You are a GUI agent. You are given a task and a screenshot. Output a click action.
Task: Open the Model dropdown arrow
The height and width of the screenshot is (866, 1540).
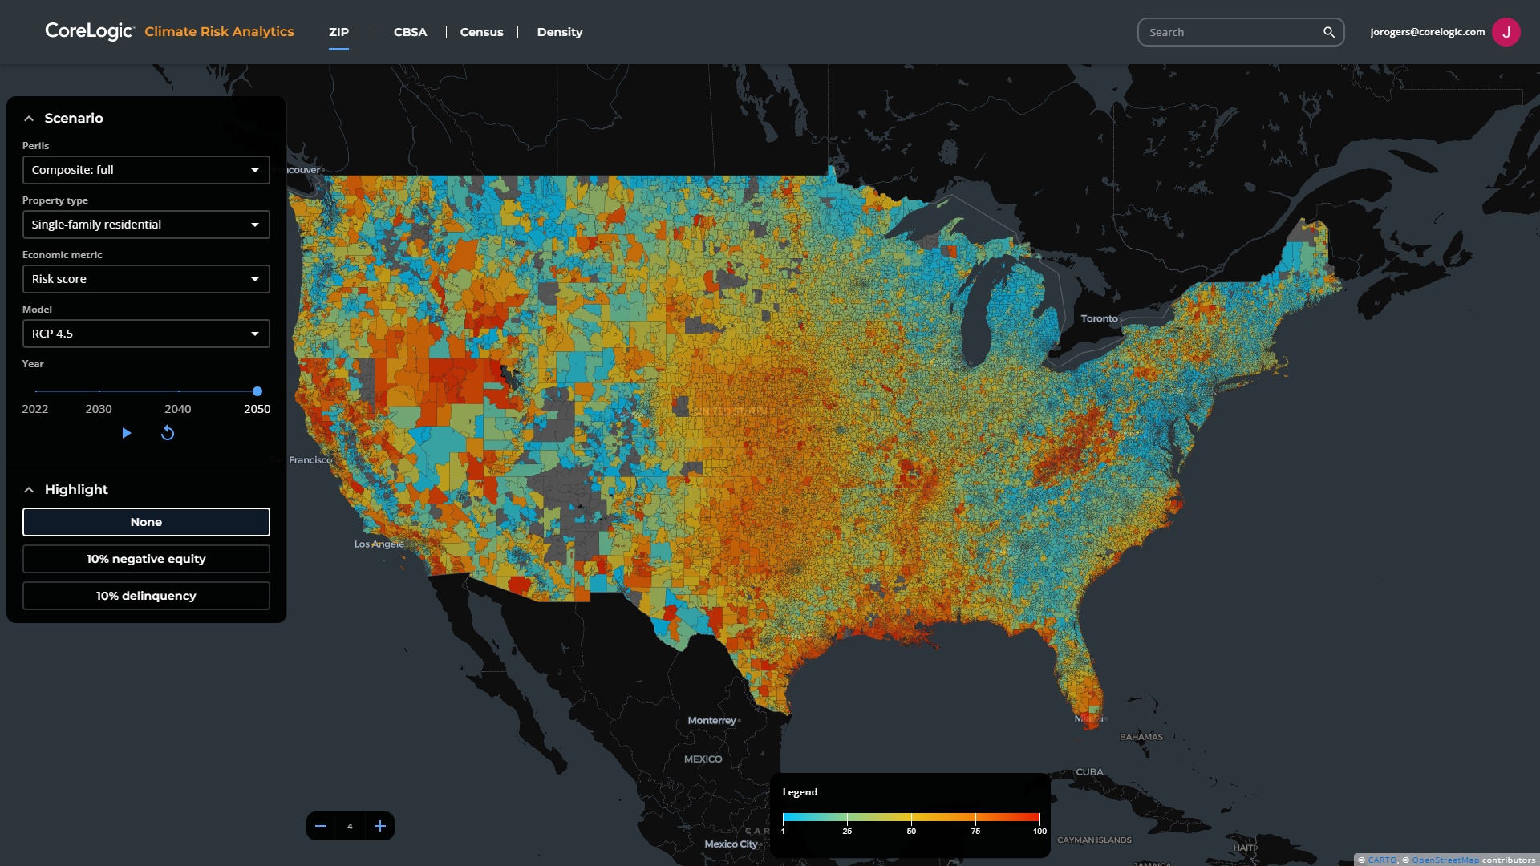pos(255,334)
